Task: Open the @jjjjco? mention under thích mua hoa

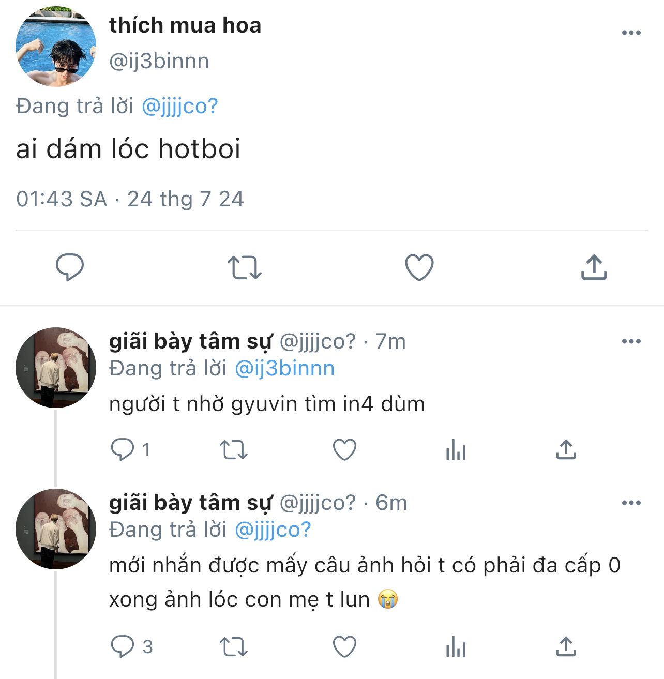Action: (x=179, y=107)
